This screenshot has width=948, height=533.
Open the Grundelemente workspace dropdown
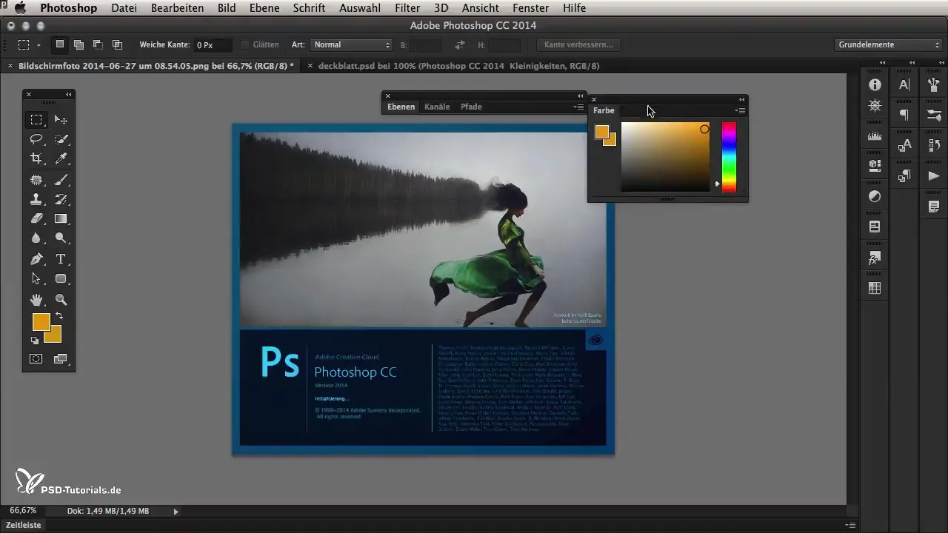[x=889, y=44]
